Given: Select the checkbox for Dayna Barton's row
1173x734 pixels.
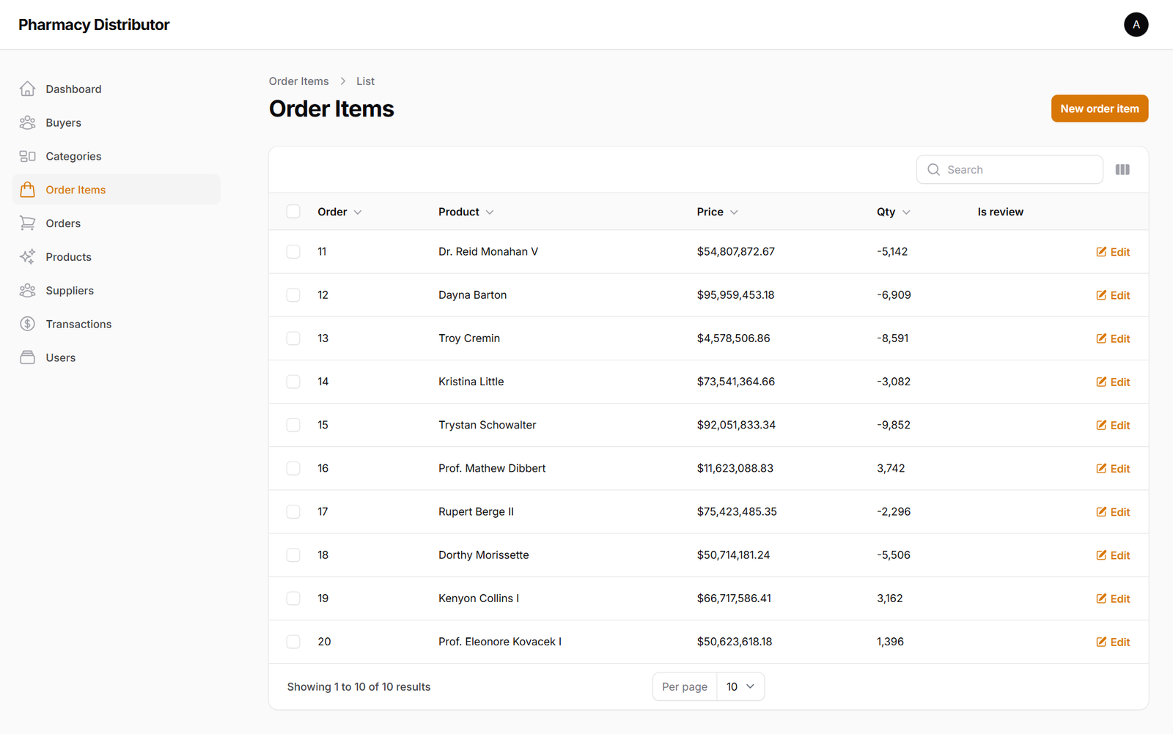Looking at the screenshot, I should point(293,294).
